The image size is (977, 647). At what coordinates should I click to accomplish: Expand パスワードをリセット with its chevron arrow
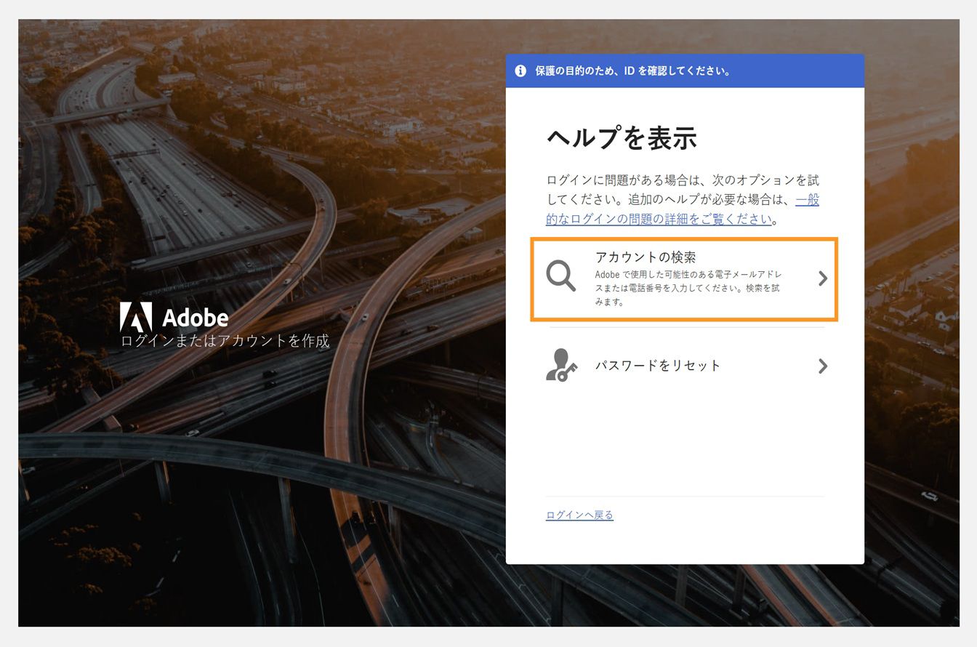pyautogui.click(x=822, y=366)
